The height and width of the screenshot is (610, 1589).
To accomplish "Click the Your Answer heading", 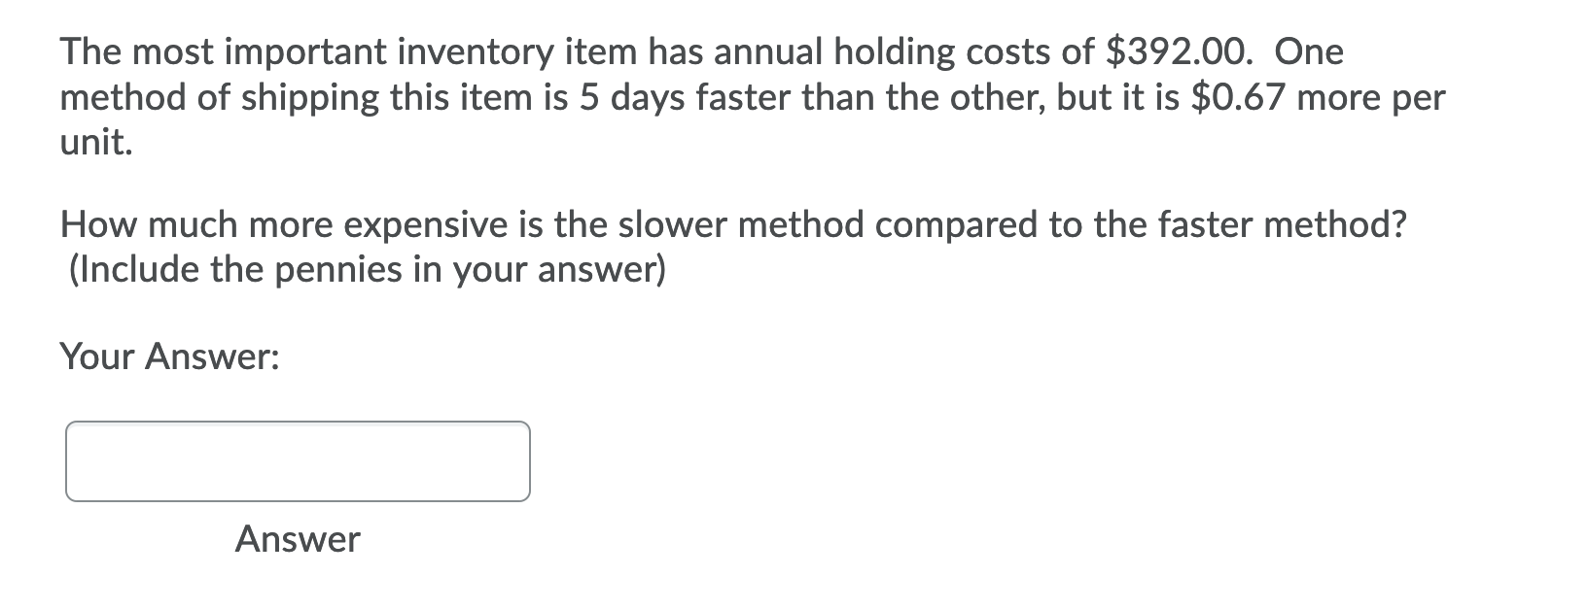I will 167,357.
